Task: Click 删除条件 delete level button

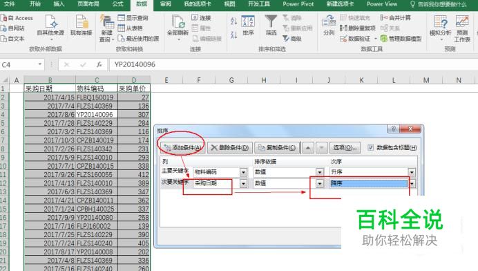Action: tap(230, 148)
